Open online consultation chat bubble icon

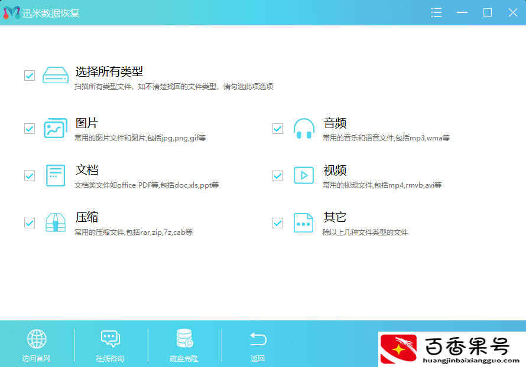coord(111,339)
